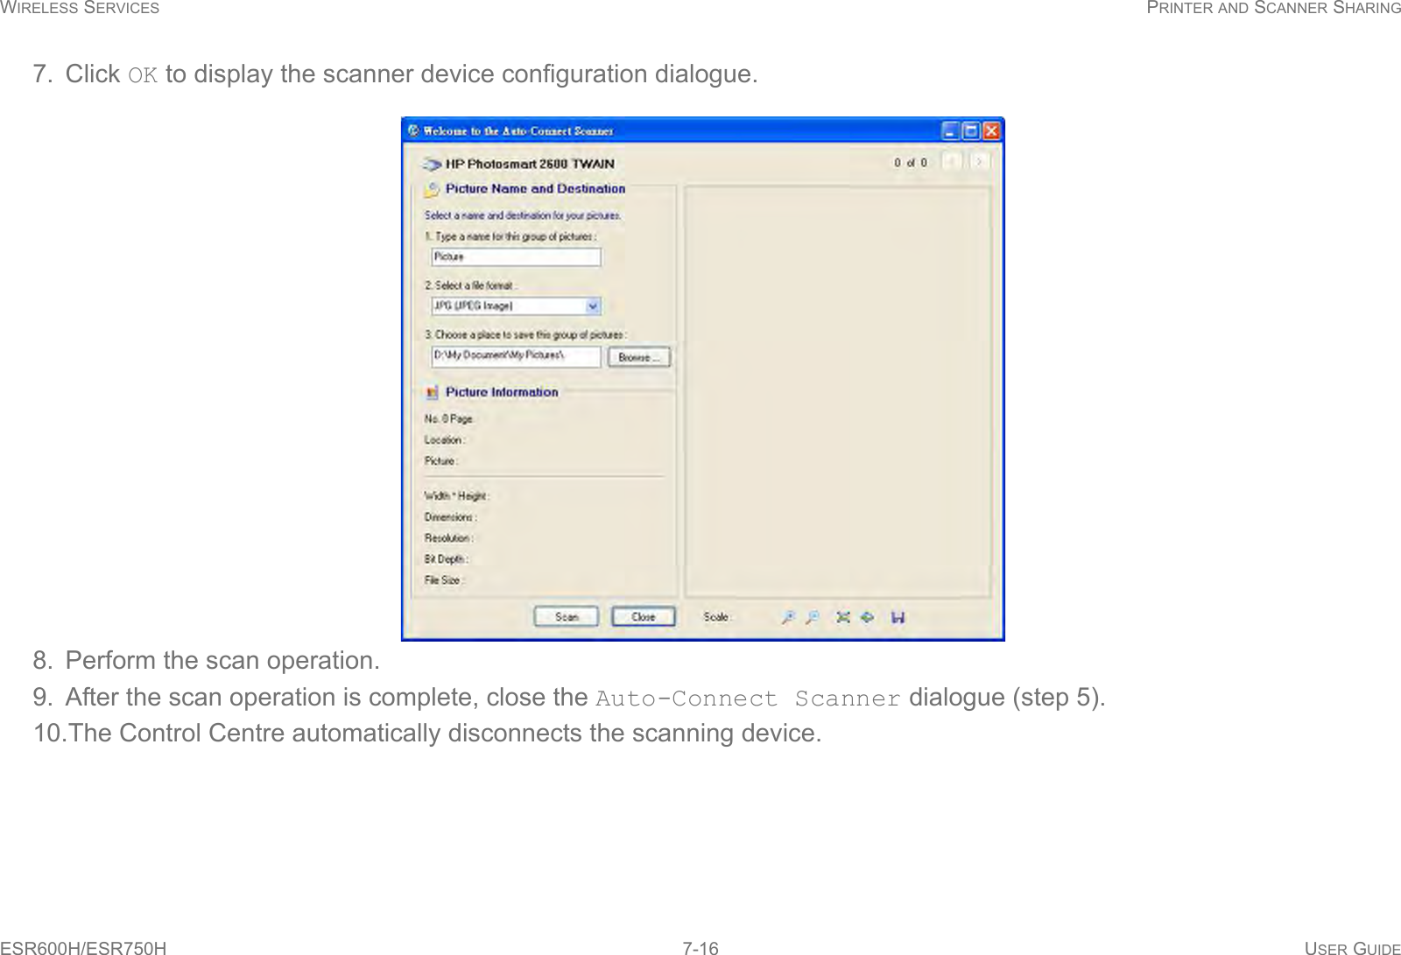Screen dimensions: 1401x955
Task: Click the 'Bit Depth' label
Action: click(x=447, y=559)
